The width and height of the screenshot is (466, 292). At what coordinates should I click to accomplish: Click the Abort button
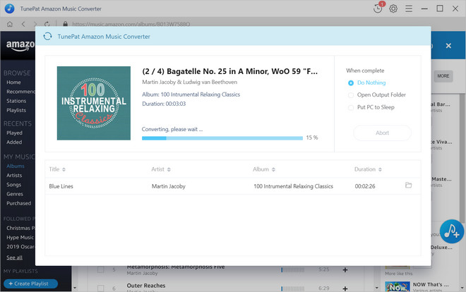coord(382,133)
